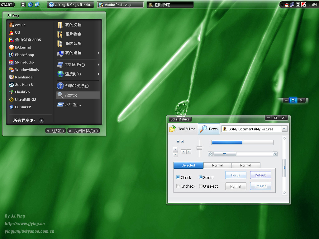Click the horizontal scrollbar right arrow
The width and height of the screenshot is (319, 239).
pyautogui.click(x=275, y=154)
